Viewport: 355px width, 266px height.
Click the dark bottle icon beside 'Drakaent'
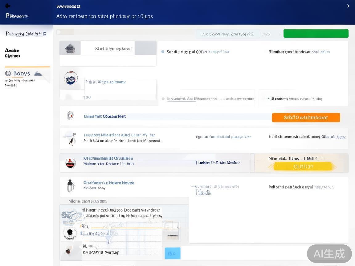(71, 186)
